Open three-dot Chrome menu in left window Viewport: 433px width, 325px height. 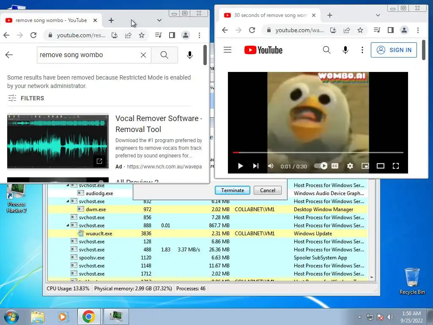click(199, 35)
